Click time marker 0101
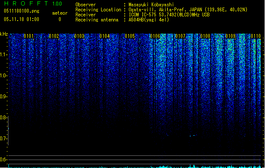This screenshot has height=168, width=265. [x=29, y=36]
